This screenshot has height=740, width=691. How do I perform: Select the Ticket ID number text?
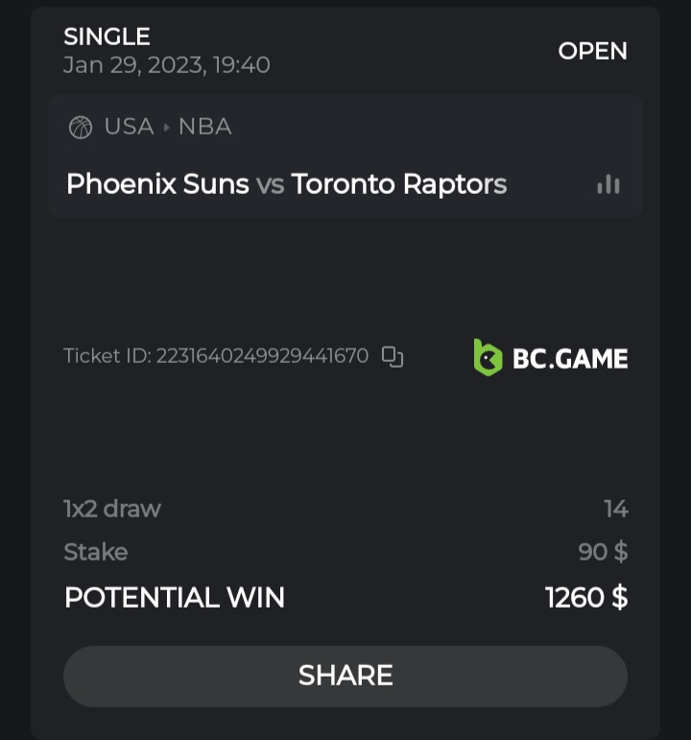[x=262, y=356]
